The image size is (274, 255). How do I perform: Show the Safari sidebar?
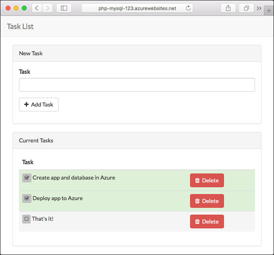click(64, 8)
